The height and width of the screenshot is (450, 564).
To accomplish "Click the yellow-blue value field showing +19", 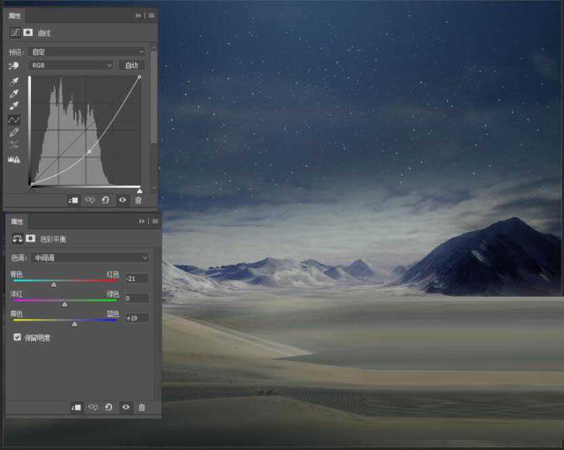I will [x=136, y=318].
